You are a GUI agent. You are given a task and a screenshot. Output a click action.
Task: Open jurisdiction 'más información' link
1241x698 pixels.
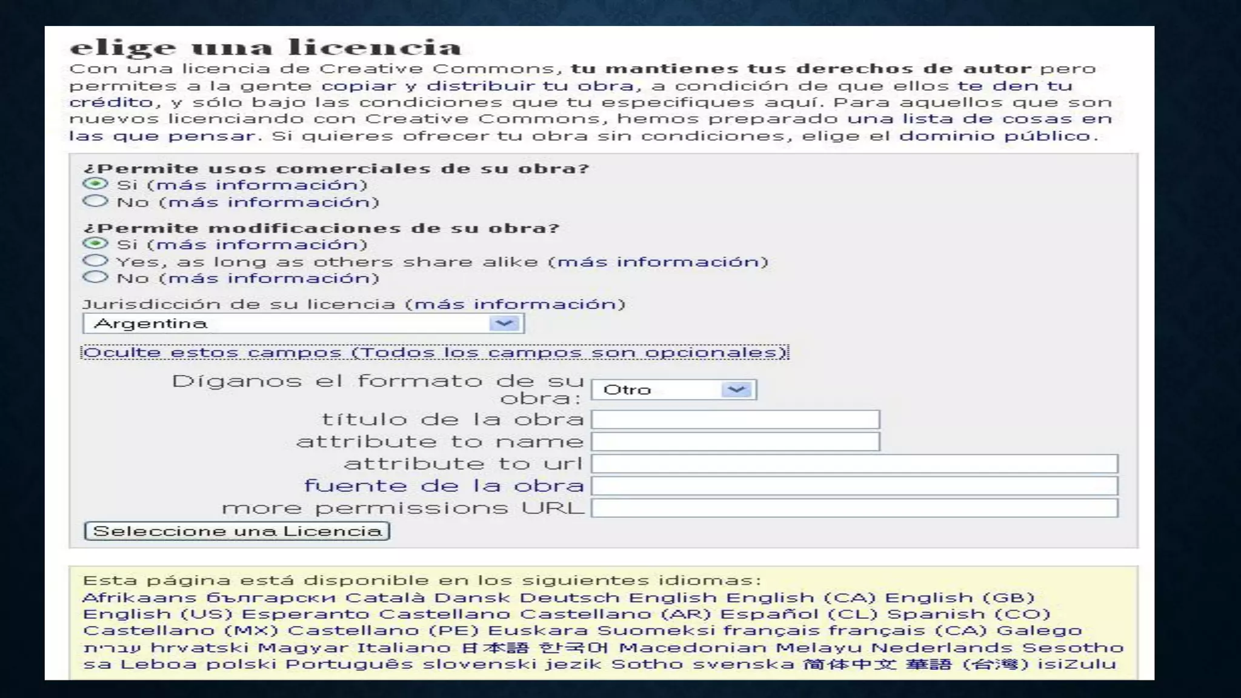515,304
